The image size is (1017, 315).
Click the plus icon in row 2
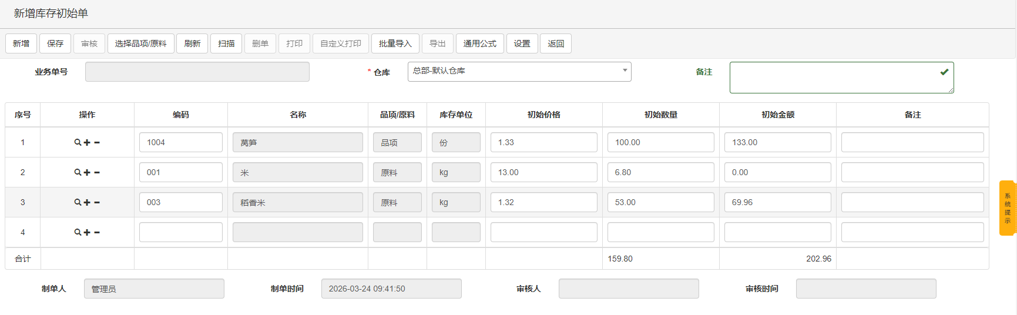(x=87, y=172)
